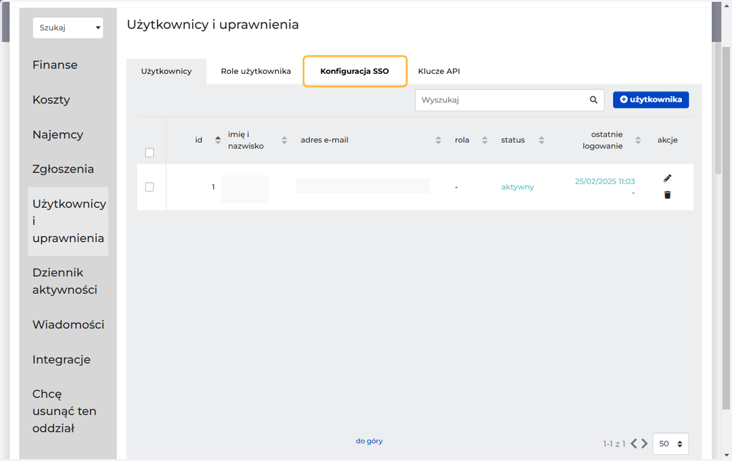Open Najemcy in the sidebar

coord(58,134)
